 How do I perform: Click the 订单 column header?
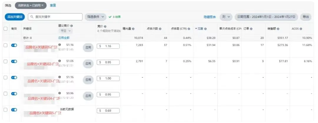tap(246, 29)
